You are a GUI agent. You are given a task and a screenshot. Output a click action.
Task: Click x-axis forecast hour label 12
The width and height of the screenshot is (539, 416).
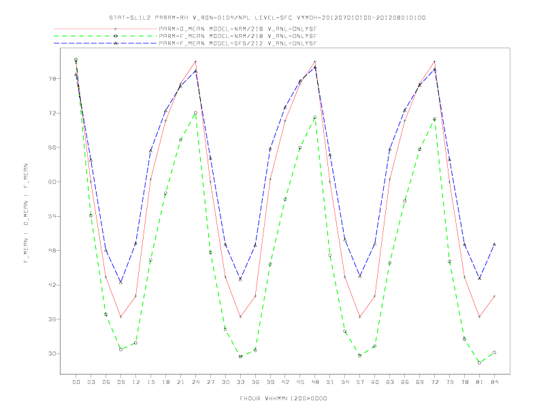click(136, 382)
